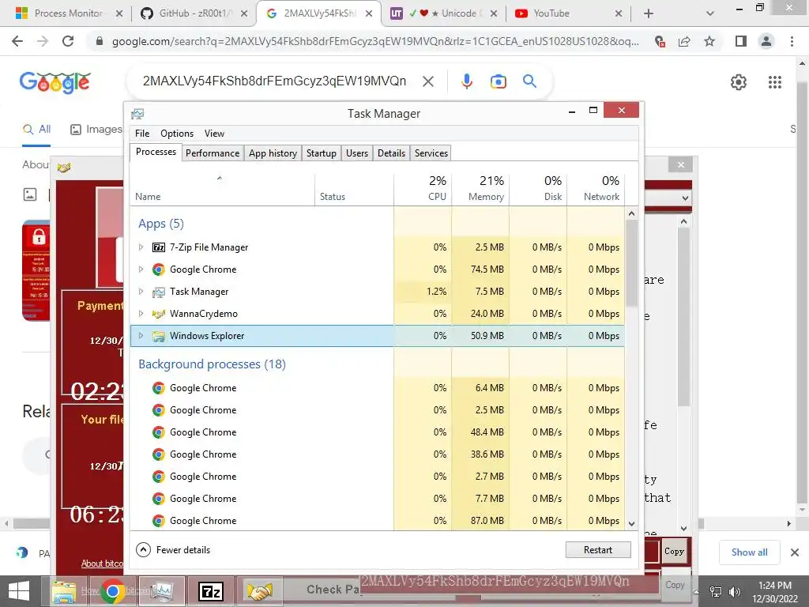Bookmark this page with the star icon

(x=709, y=41)
